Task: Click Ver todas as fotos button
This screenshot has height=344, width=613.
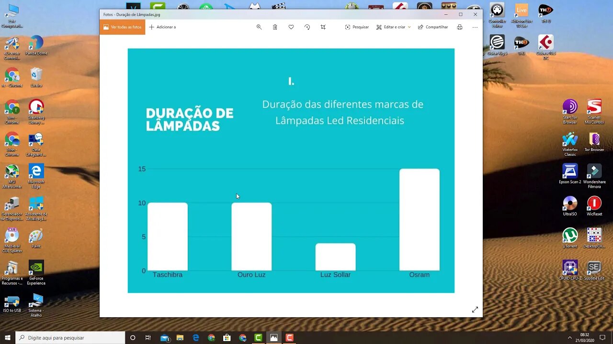Action: [123, 27]
